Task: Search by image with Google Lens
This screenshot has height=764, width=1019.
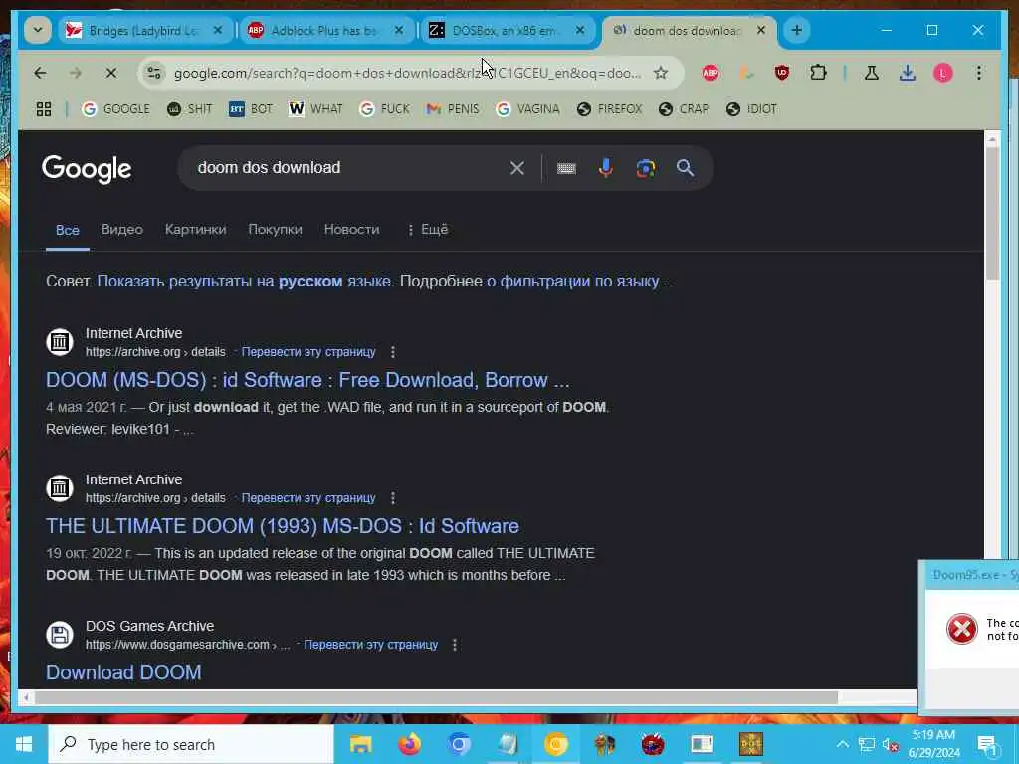Action: [645, 168]
